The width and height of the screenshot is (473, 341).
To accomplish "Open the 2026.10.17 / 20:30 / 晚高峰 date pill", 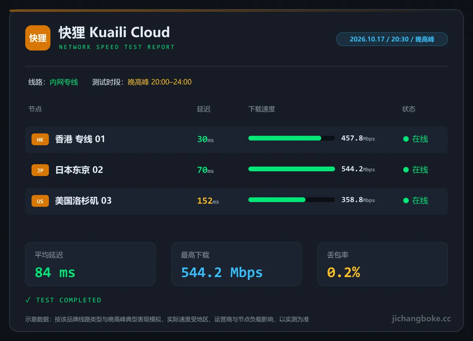I will click(392, 39).
